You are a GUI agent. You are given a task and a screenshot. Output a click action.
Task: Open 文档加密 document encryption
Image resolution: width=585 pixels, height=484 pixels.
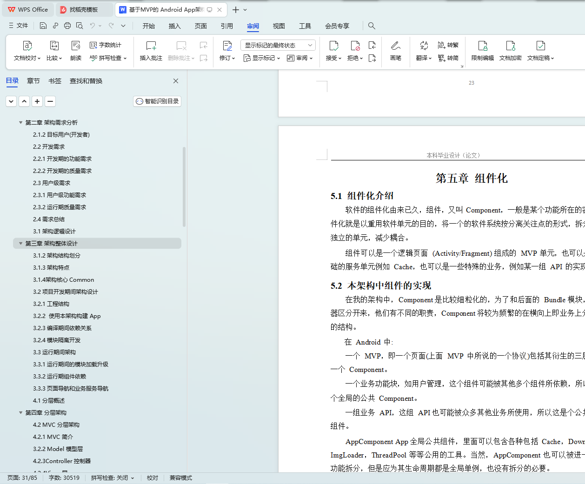(511, 50)
